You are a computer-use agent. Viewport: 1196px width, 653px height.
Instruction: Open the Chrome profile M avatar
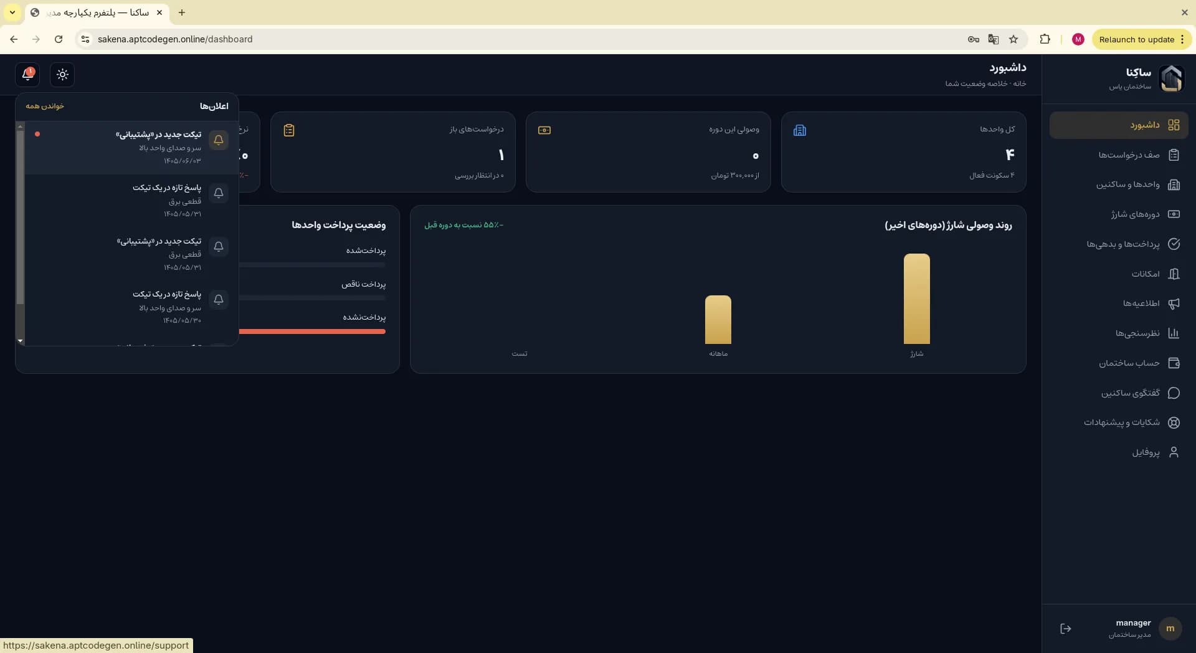point(1078,39)
